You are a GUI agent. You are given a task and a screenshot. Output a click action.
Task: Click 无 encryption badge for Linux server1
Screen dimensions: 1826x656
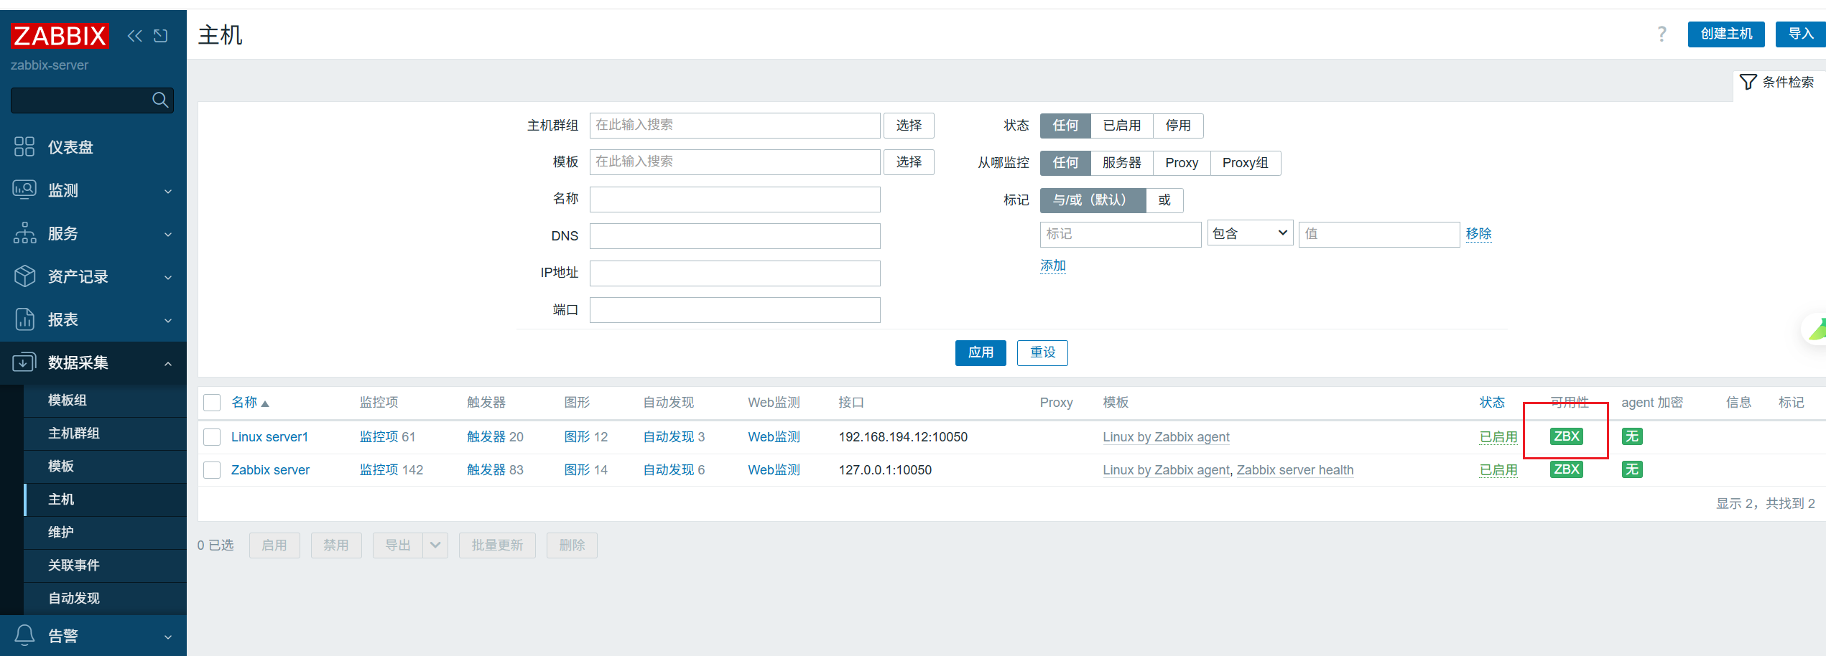tap(1632, 436)
